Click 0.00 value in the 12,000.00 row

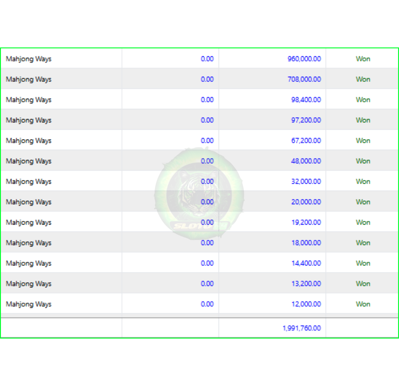click(207, 304)
